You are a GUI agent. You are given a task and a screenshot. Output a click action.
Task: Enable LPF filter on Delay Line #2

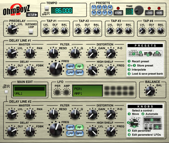(70, 134)
